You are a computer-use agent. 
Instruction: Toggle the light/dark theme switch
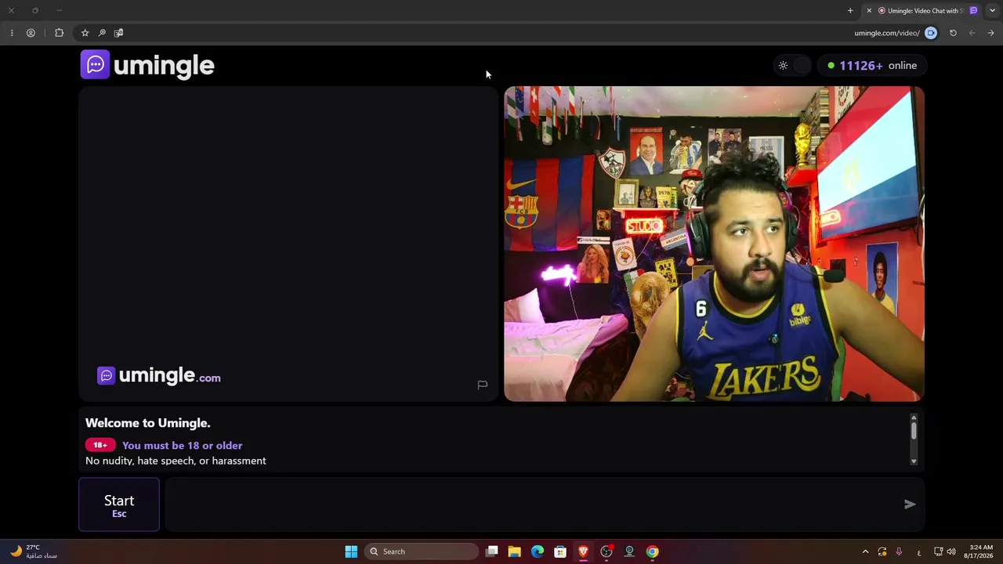point(792,66)
